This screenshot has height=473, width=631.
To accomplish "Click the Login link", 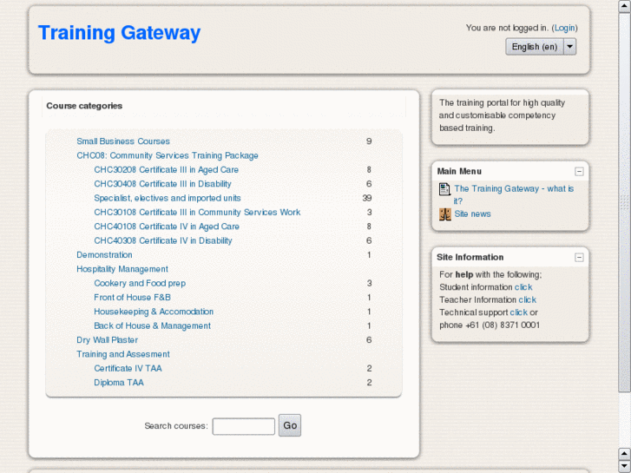I will tap(564, 28).
